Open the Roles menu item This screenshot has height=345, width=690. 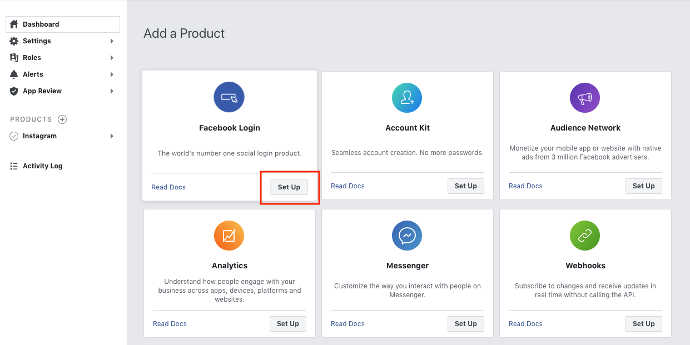tap(63, 58)
